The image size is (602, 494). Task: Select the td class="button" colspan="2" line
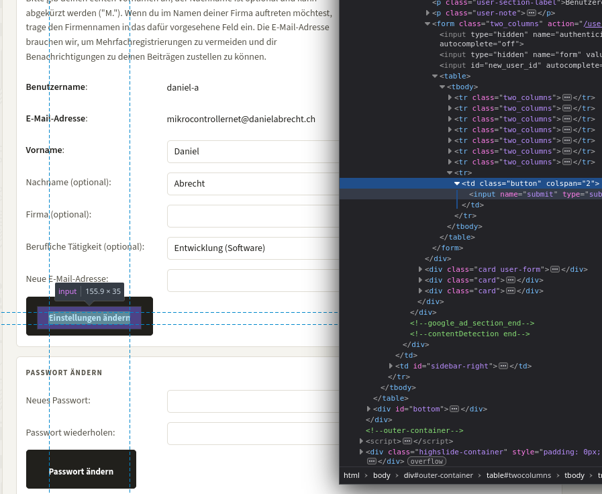(470, 183)
